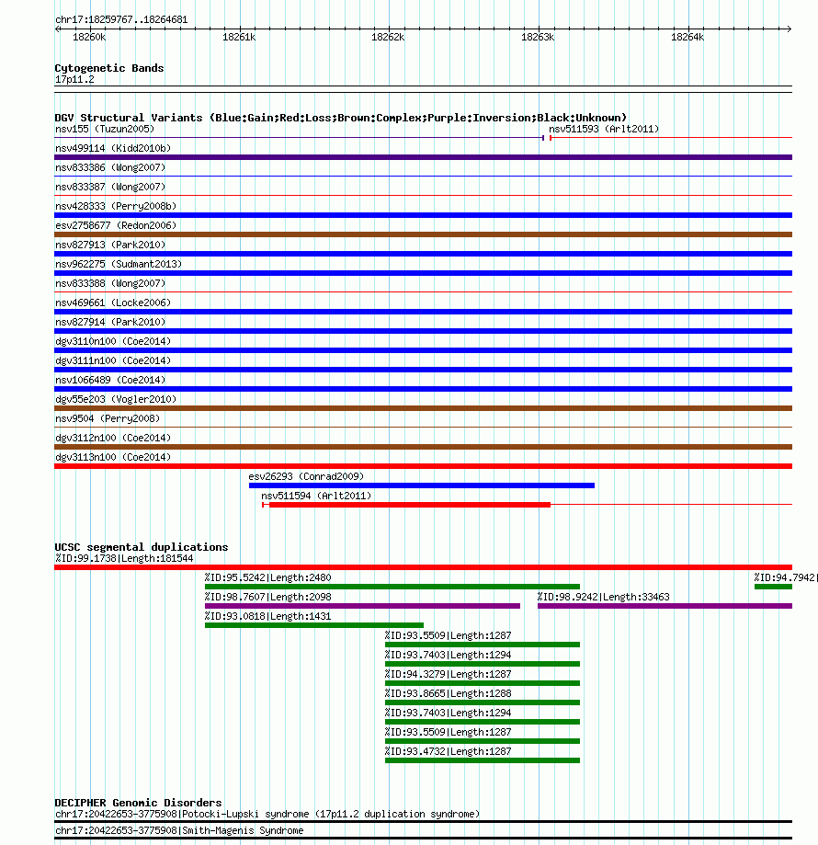
Task: Select nsv962275 (Sudmant2013) label
Action: [x=119, y=264]
